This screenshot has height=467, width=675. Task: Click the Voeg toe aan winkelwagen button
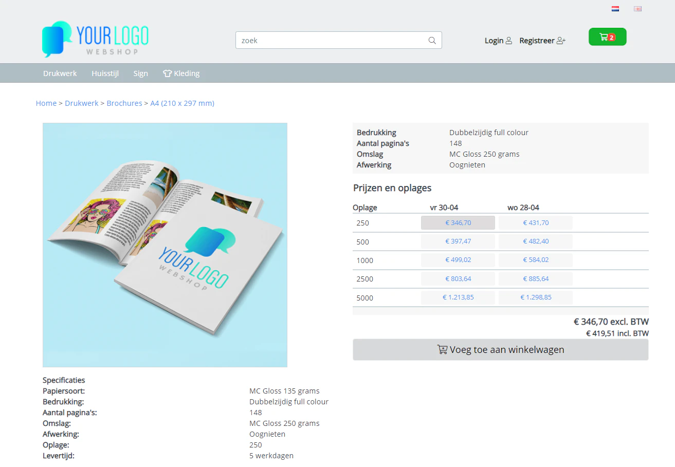500,349
